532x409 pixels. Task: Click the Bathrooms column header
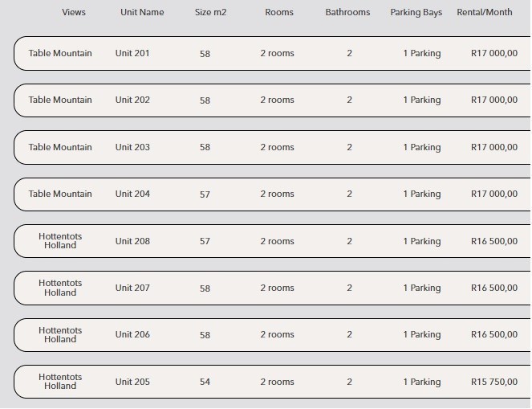coord(347,12)
